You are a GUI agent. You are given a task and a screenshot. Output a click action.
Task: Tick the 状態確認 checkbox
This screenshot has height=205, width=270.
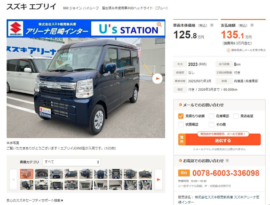[181, 124]
